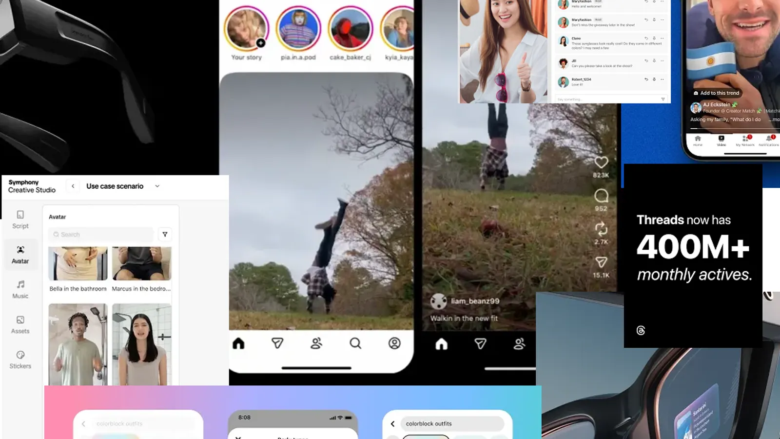Switch to the Script tab in Symphony
This screenshot has width=780, height=439.
pyautogui.click(x=20, y=219)
